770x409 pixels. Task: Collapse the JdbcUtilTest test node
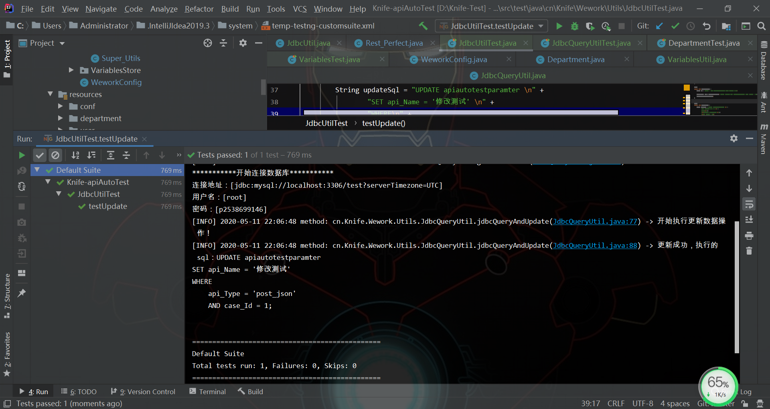pyautogui.click(x=59, y=194)
